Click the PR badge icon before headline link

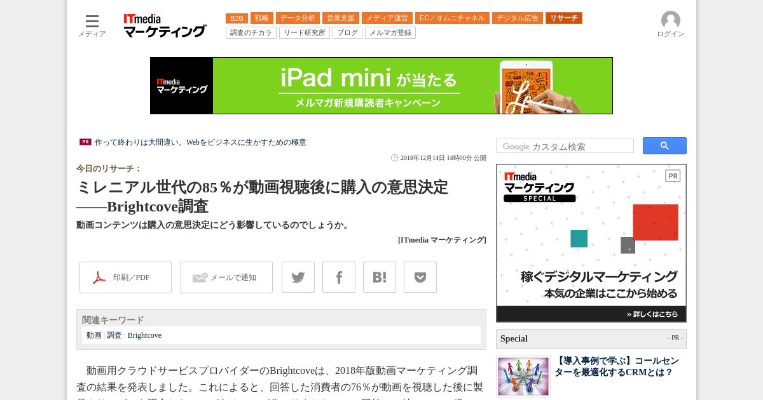point(85,142)
